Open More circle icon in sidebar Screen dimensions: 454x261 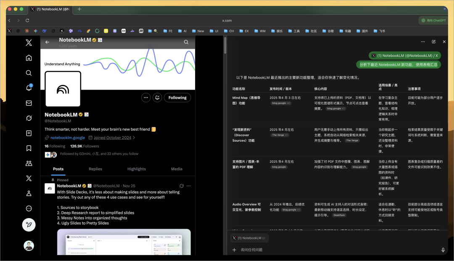[29, 208]
